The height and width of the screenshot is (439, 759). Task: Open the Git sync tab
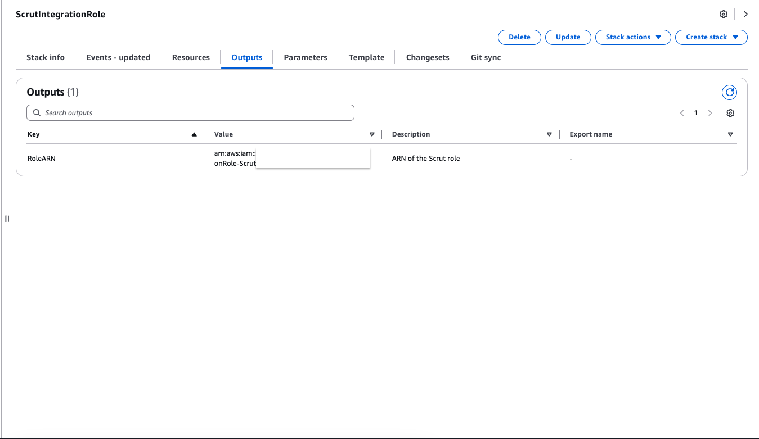[486, 57]
